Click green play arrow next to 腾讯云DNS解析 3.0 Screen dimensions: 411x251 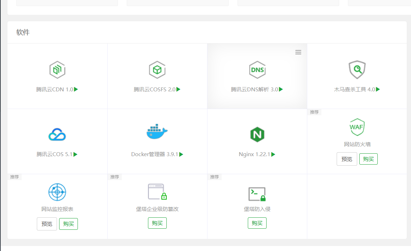point(281,89)
